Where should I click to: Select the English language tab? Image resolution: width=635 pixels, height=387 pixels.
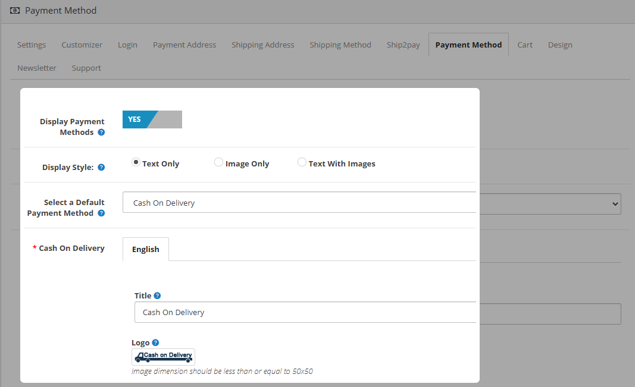146,250
